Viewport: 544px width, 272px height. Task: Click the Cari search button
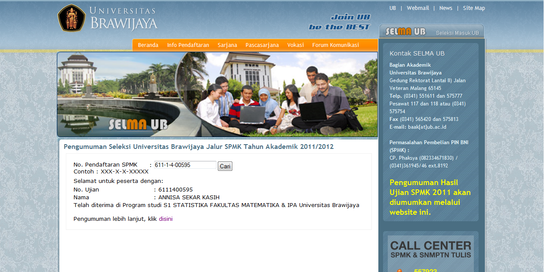225,166
